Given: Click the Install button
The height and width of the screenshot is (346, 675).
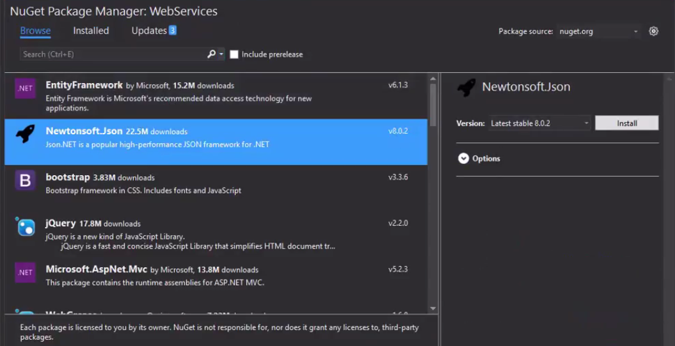Looking at the screenshot, I should click(x=627, y=123).
